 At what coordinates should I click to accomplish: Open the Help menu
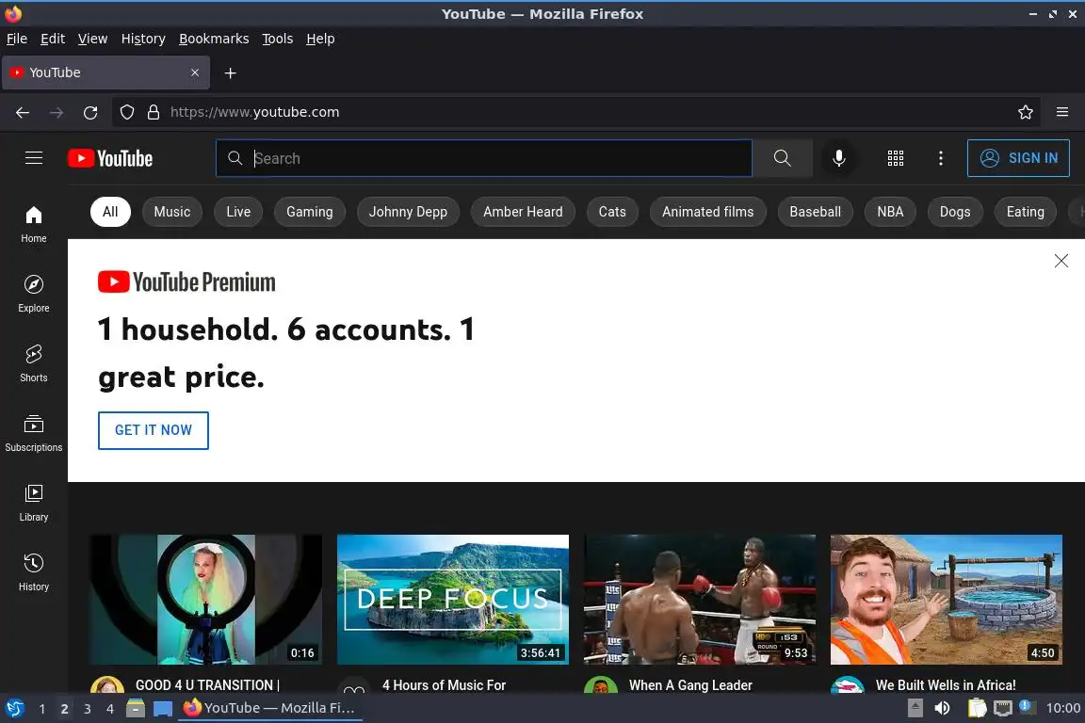click(x=320, y=39)
